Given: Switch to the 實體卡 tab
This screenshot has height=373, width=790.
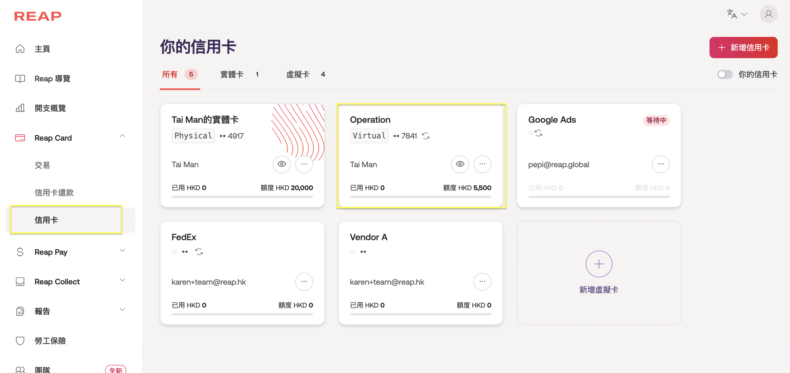Looking at the screenshot, I should (x=232, y=75).
